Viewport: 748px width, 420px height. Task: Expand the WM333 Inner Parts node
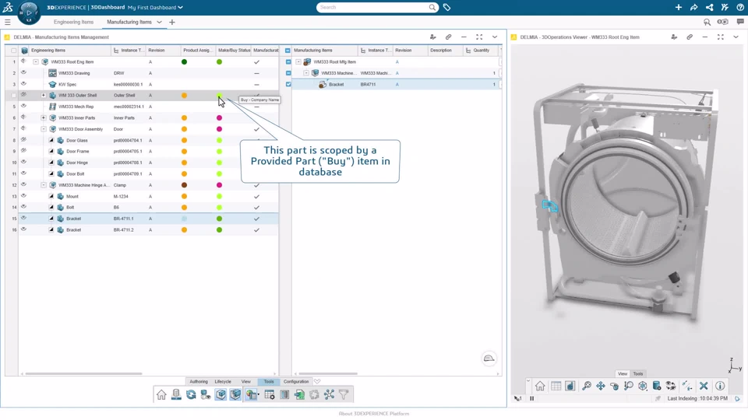tap(44, 117)
